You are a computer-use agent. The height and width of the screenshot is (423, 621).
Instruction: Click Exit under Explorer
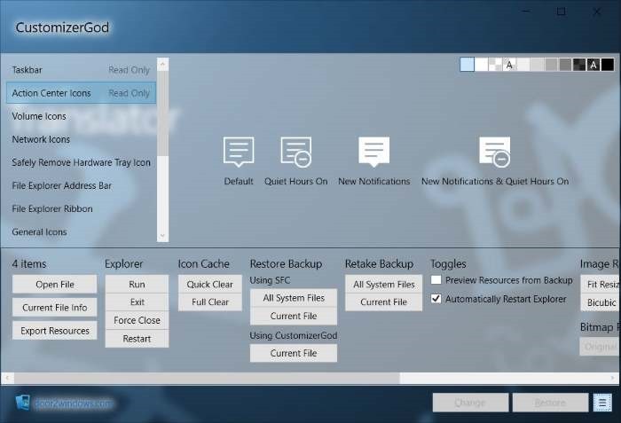(137, 302)
